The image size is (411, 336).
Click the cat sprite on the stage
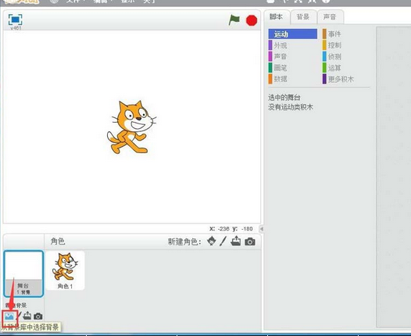pos(131,127)
